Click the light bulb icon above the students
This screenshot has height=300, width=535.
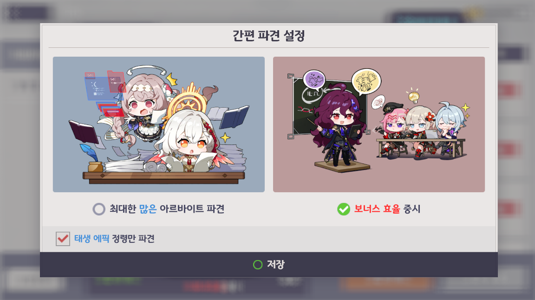tap(413, 96)
